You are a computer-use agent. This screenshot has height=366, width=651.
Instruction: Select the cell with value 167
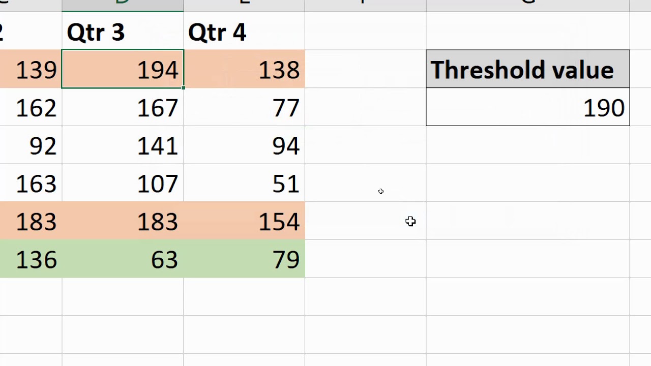(x=123, y=107)
